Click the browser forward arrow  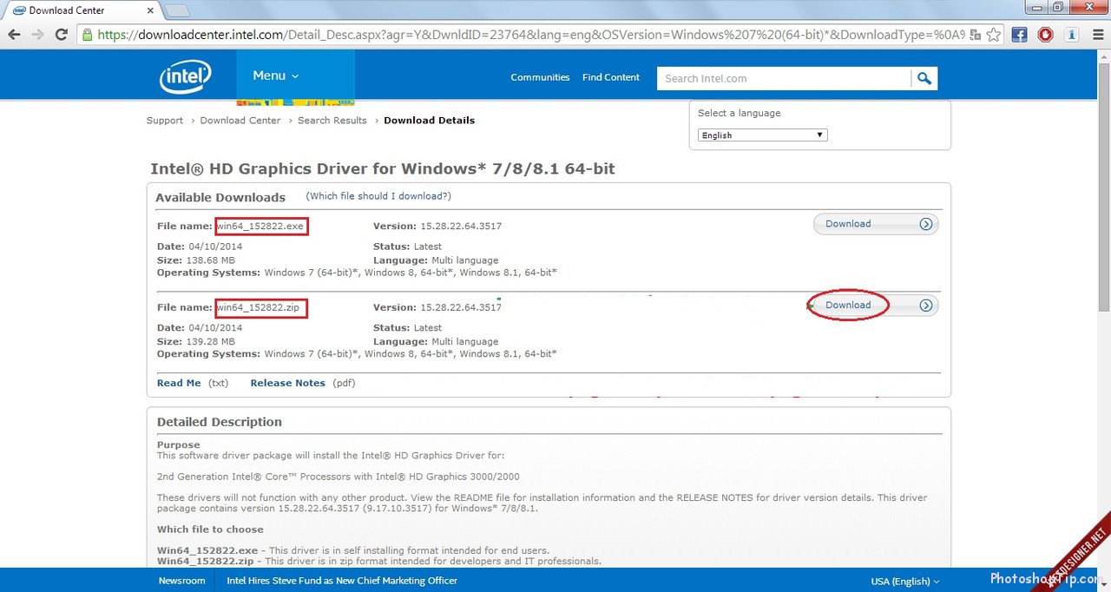(x=37, y=35)
